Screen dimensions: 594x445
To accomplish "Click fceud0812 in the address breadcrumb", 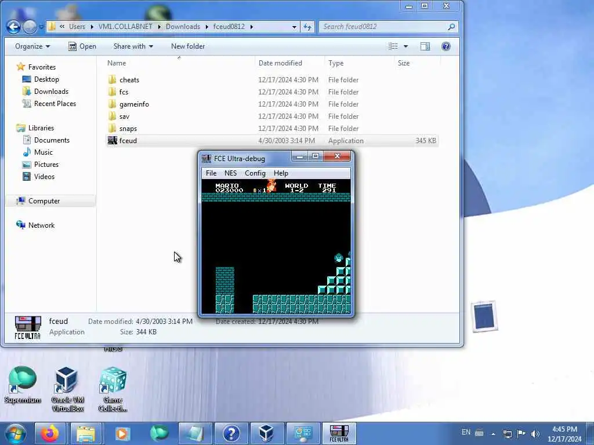I will (229, 27).
